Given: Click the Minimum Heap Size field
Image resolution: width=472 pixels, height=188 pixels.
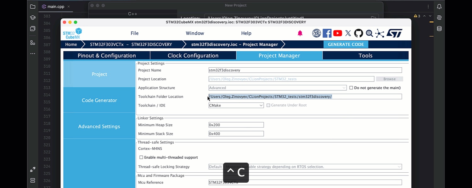Looking at the screenshot, I should click(236, 125).
